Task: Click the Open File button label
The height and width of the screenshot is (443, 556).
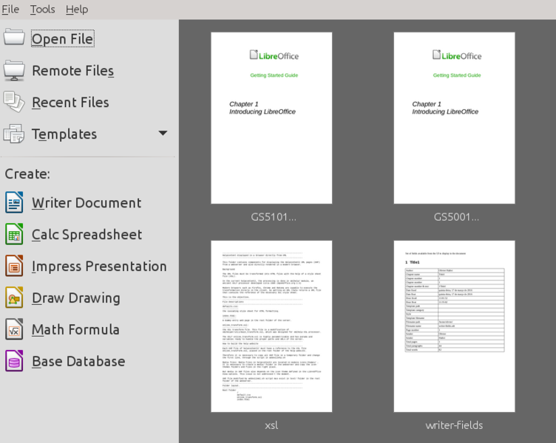Action: point(63,38)
